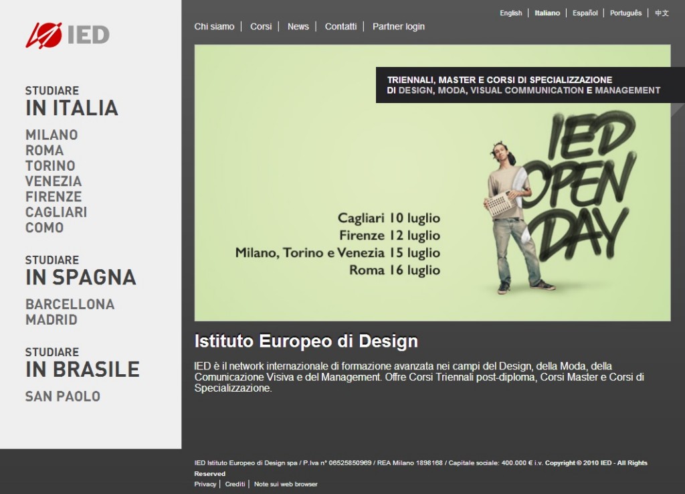Select the Italiano language option
The height and width of the screenshot is (494, 685).
(547, 12)
